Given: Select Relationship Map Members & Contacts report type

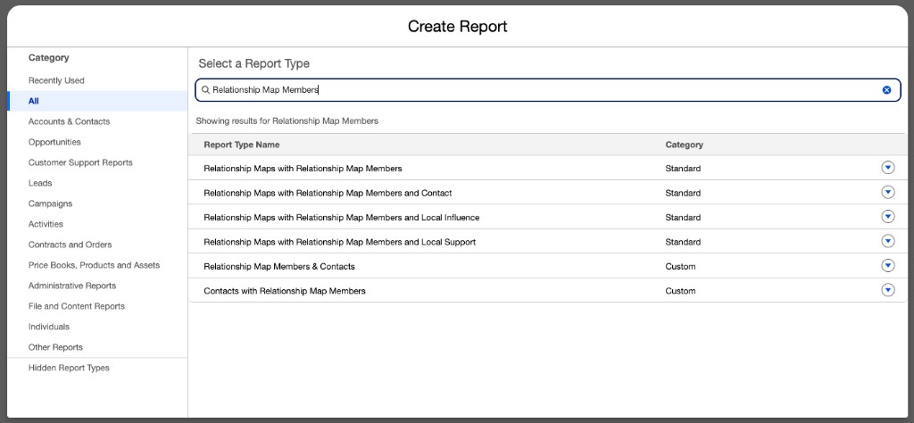Looking at the screenshot, I should pyautogui.click(x=279, y=266).
